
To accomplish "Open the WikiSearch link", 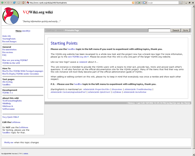I will click(x=7, y=106).
